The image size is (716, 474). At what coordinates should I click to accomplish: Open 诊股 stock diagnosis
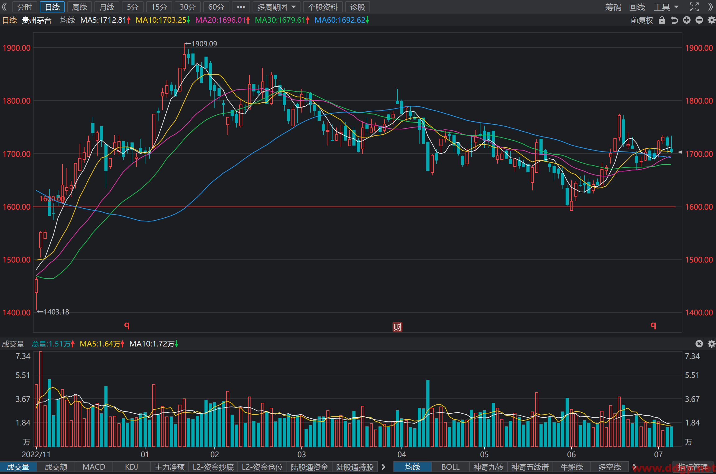[x=358, y=7]
